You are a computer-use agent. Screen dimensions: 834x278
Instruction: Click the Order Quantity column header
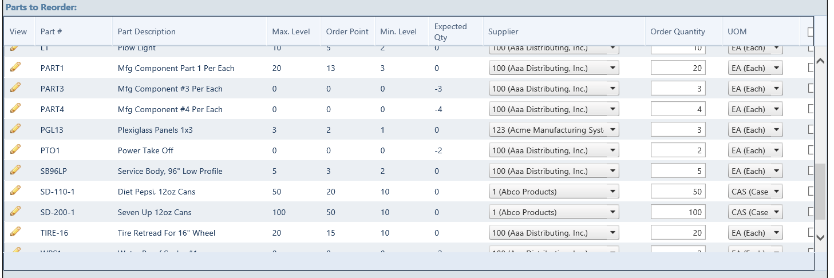click(678, 32)
